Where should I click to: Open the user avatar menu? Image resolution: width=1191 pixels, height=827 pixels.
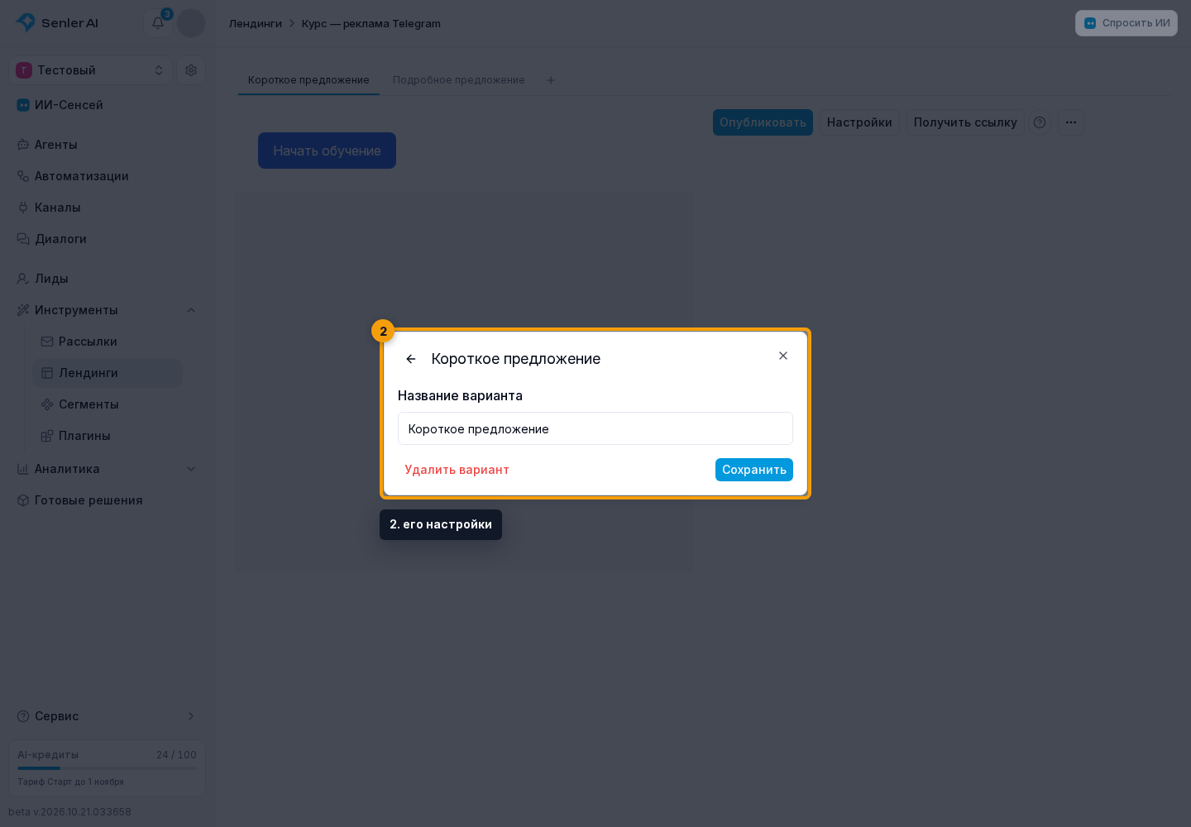191,23
